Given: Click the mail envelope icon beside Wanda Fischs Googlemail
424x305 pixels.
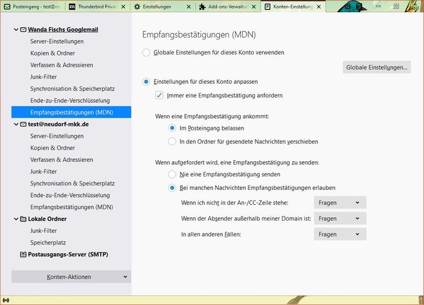Looking at the screenshot, I should [x=23, y=30].
